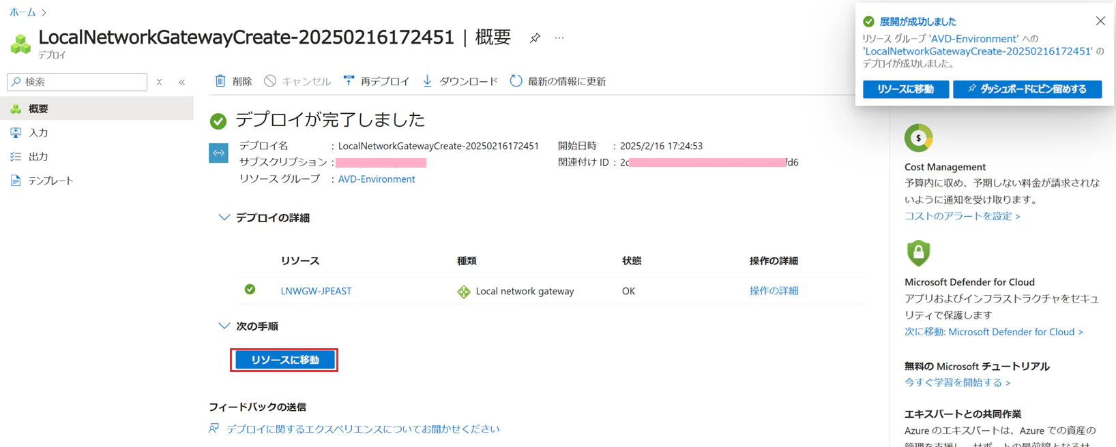
Task: Click the 状態 column header
Action: pyautogui.click(x=632, y=260)
